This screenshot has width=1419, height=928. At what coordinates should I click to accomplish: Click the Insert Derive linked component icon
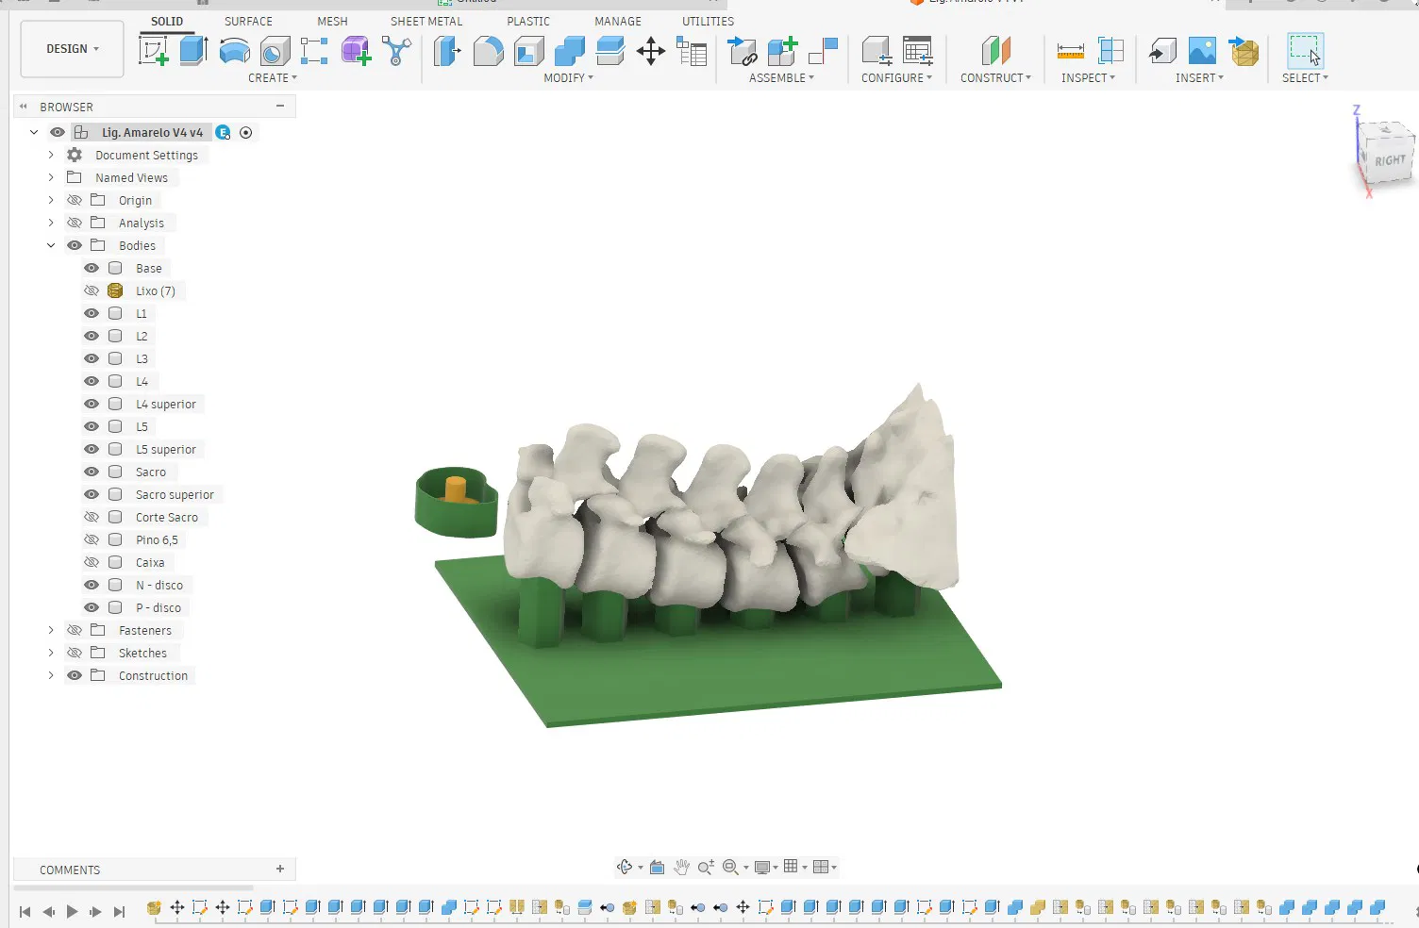pyautogui.click(x=743, y=51)
